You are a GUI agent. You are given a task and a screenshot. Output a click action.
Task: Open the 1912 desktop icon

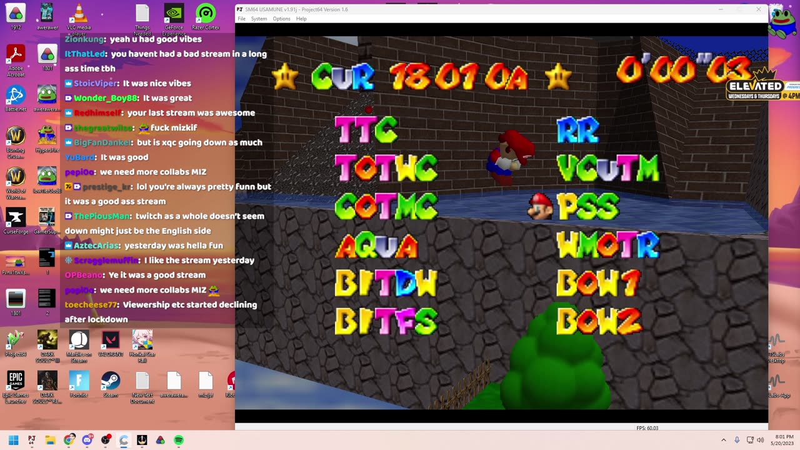[x=16, y=17]
